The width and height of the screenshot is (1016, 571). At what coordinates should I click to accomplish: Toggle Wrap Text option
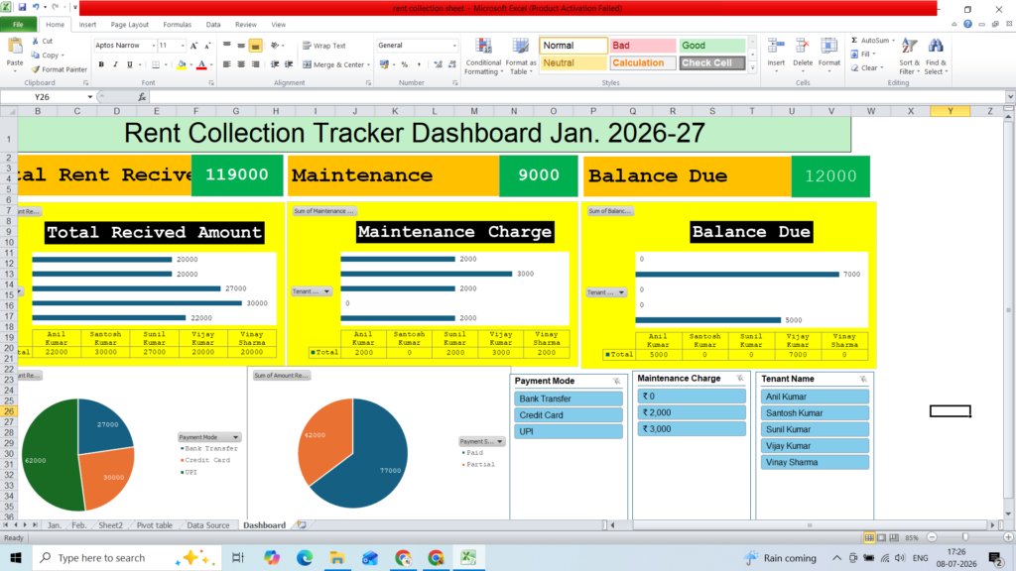(x=324, y=46)
